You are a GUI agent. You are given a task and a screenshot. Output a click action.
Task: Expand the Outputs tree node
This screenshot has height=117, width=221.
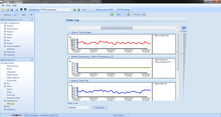pyautogui.click(x=5, y=32)
